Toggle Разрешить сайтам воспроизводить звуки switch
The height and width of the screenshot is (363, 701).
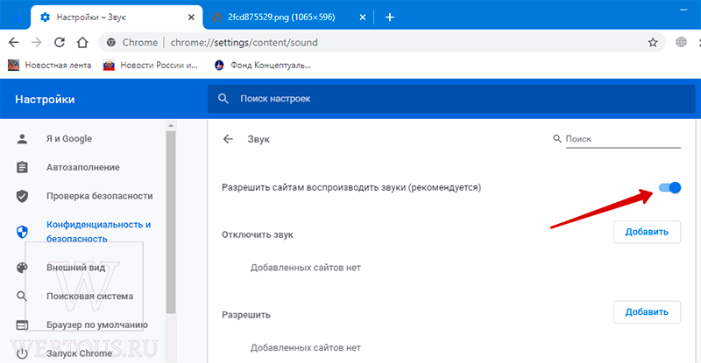[x=669, y=187]
